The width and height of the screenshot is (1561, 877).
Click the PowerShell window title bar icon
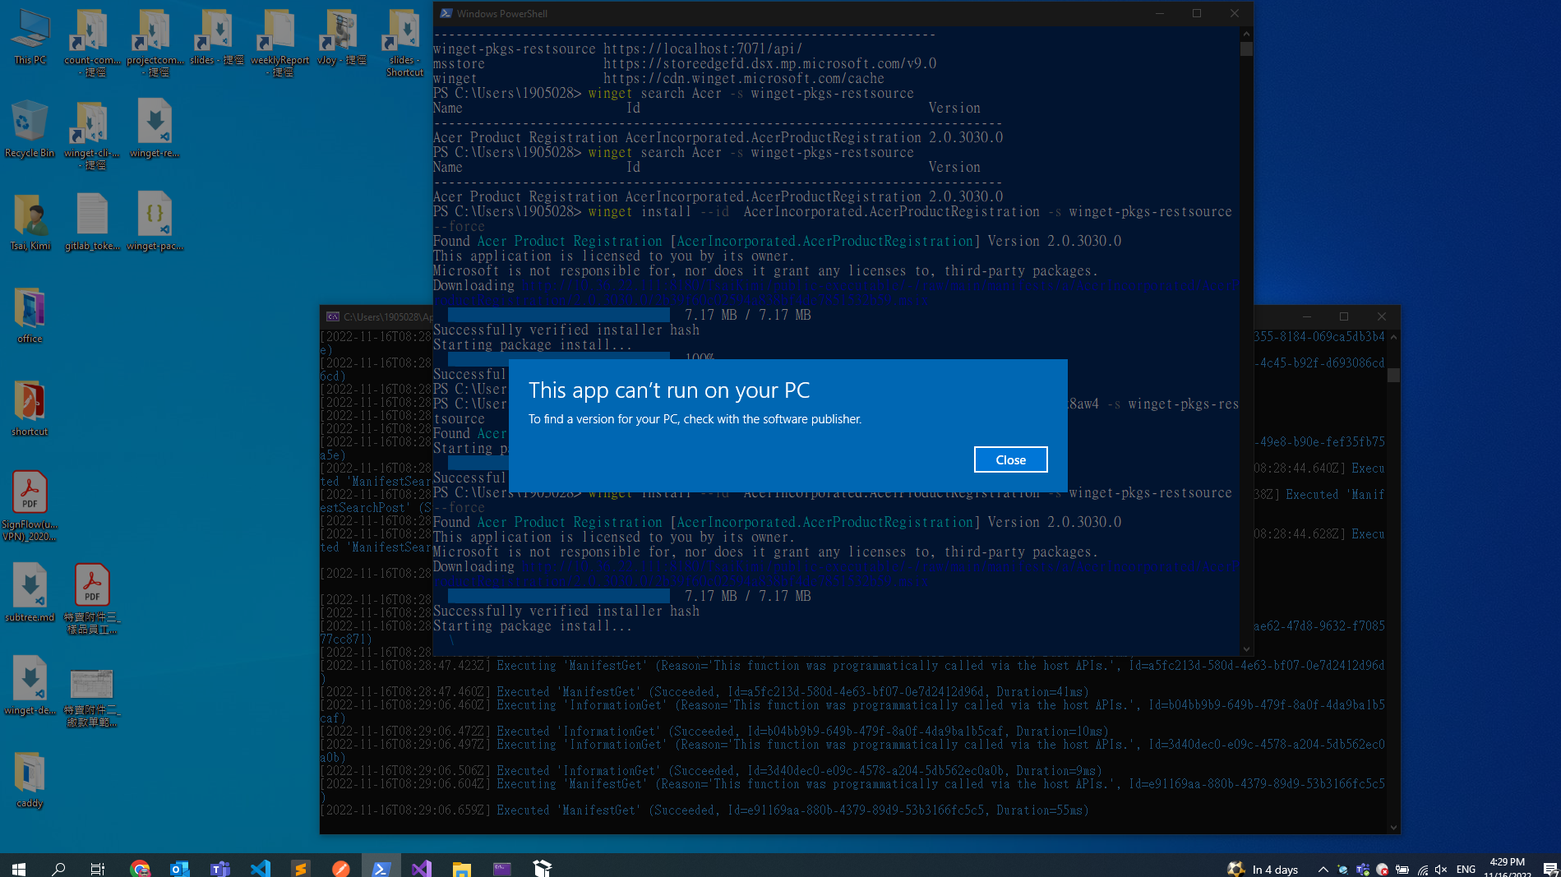[x=446, y=13]
